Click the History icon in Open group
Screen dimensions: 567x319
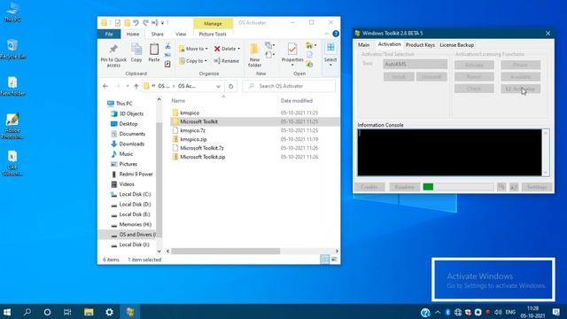pyautogui.click(x=309, y=64)
